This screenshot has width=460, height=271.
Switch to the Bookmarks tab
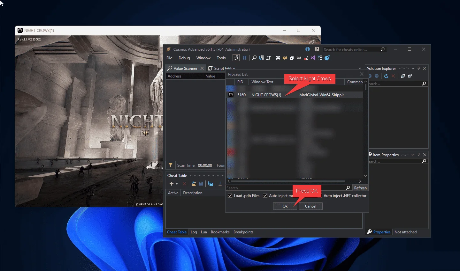pyautogui.click(x=220, y=232)
